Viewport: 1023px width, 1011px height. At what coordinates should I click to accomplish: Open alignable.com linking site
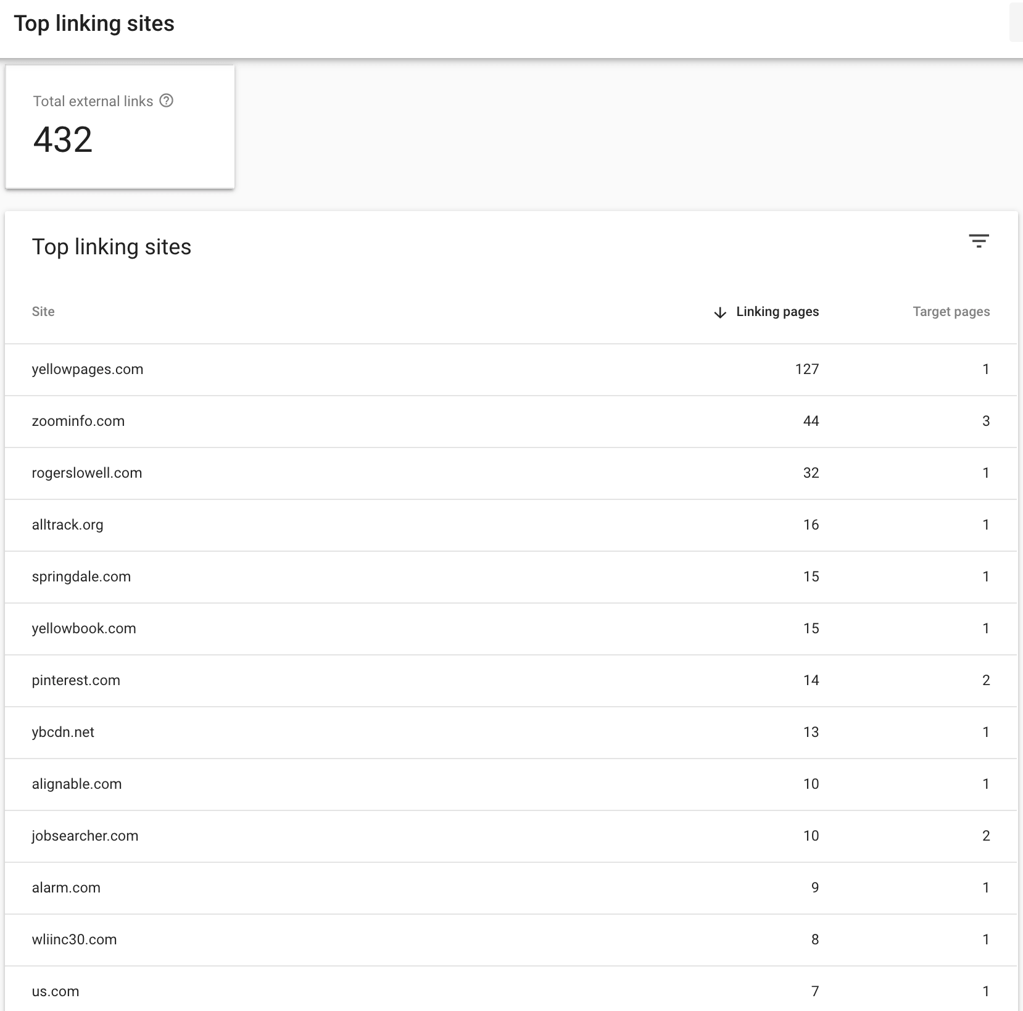(x=77, y=784)
